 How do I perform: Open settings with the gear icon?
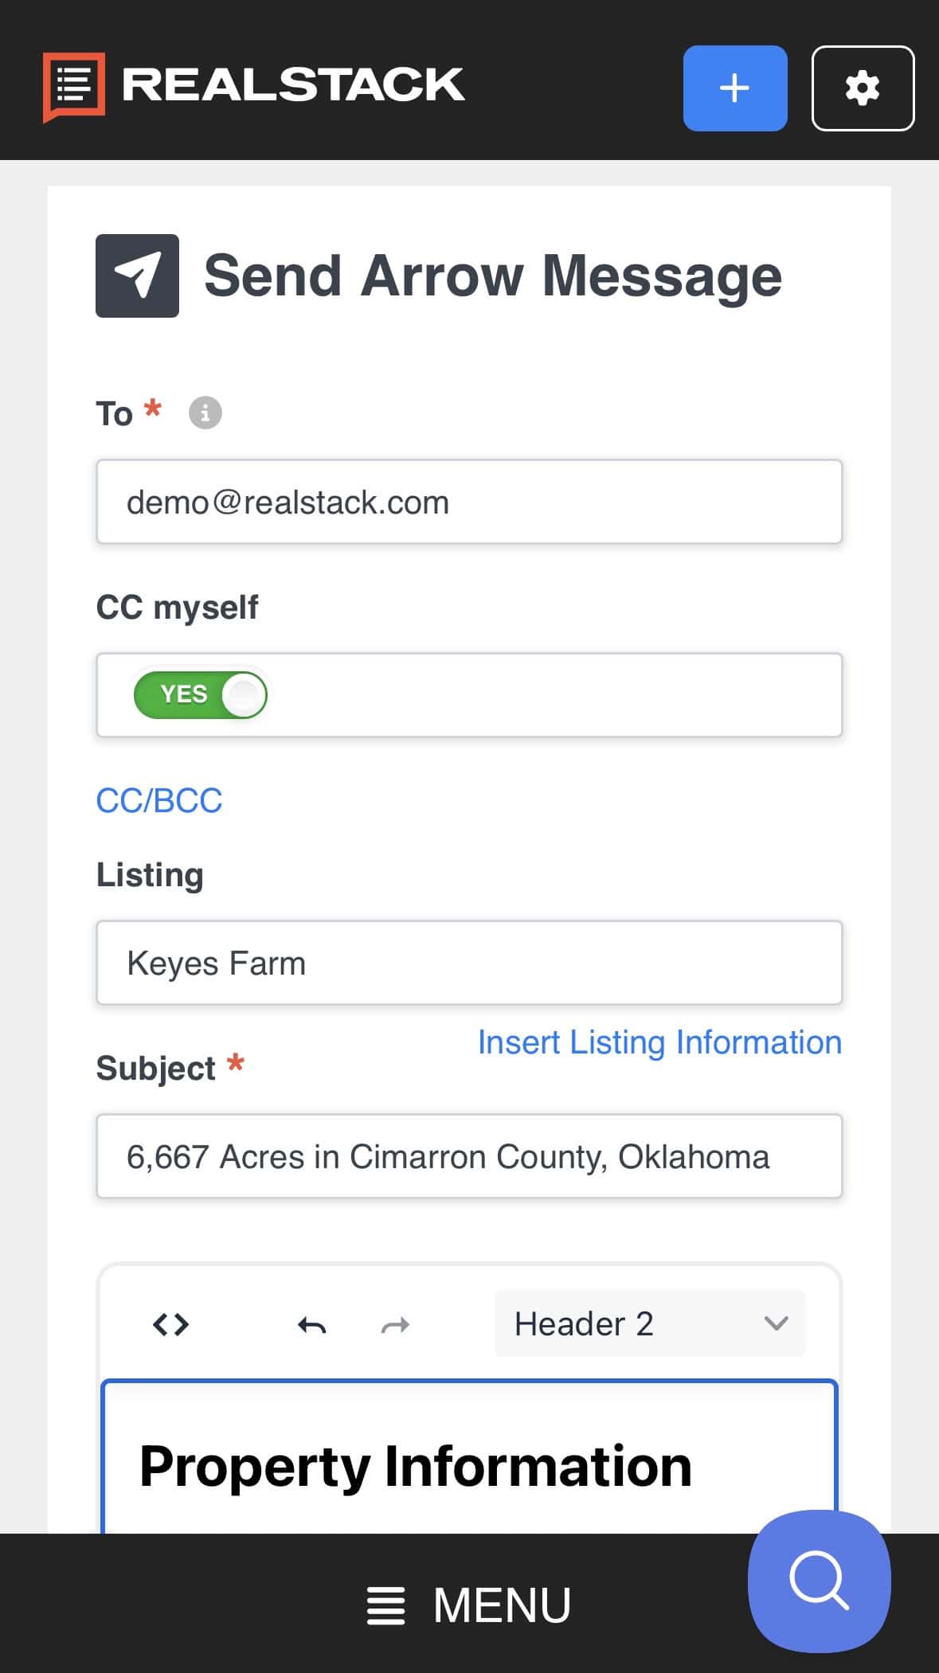tap(863, 88)
